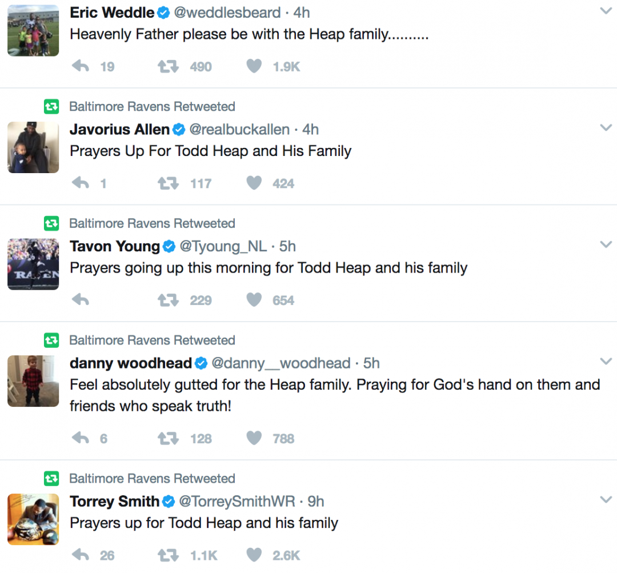Viewport: 617px width, 573px height.
Task: Expand danny woodhead's tweet options
Action: coord(606,361)
